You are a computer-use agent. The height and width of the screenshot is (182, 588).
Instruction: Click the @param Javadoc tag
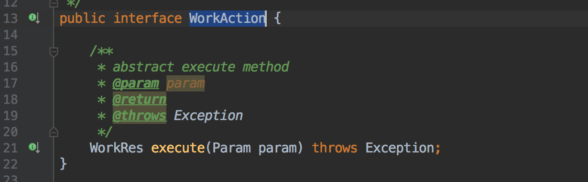tap(136, 83)
